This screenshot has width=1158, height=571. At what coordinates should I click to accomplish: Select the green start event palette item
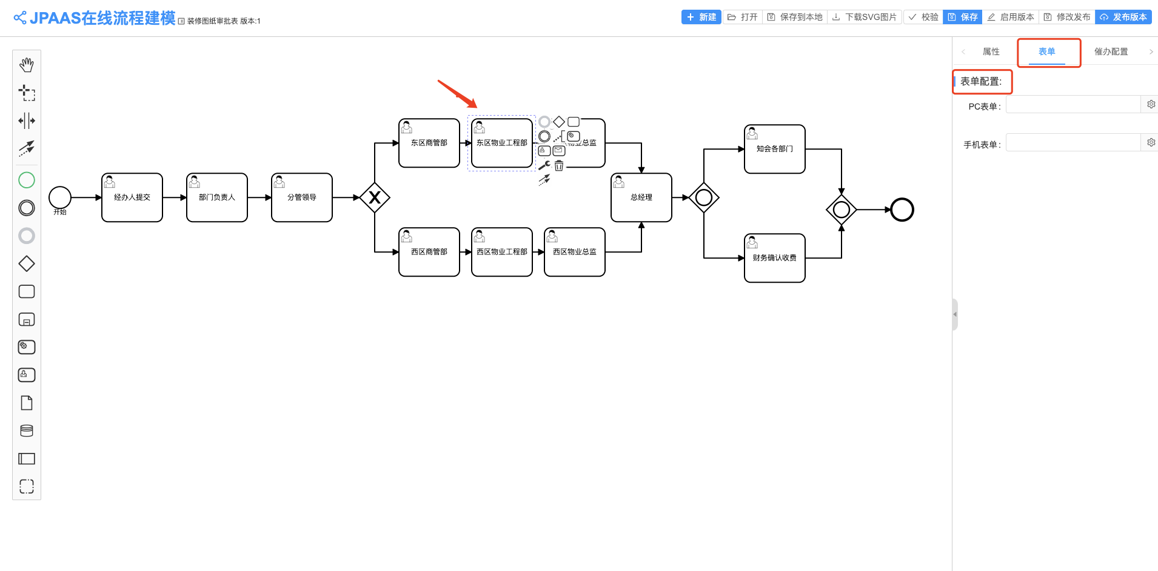[27, 180]
